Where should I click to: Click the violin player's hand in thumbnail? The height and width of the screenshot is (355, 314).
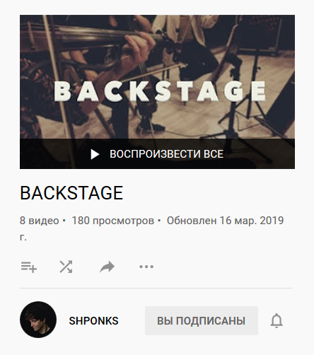click(x=138, y=46)
